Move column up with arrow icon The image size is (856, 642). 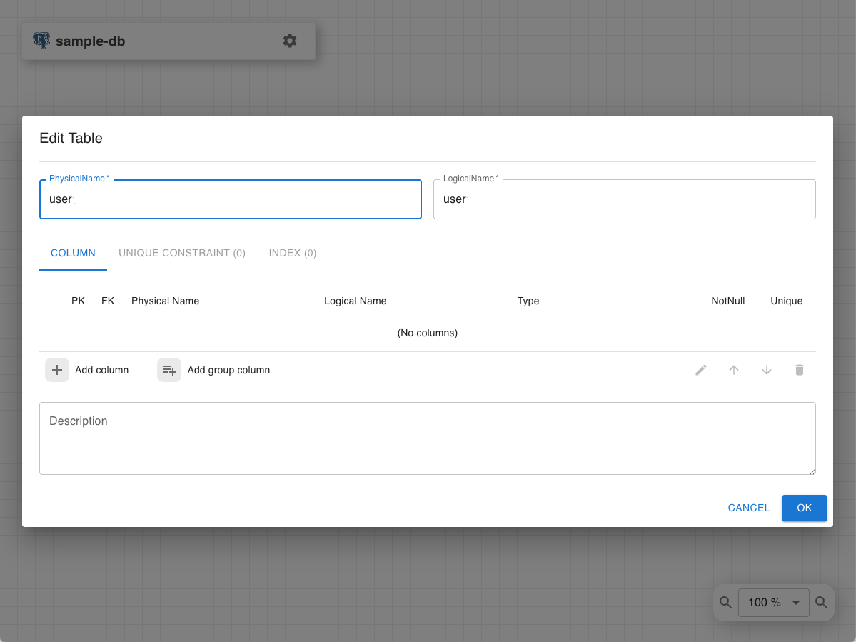coord(734,370)
